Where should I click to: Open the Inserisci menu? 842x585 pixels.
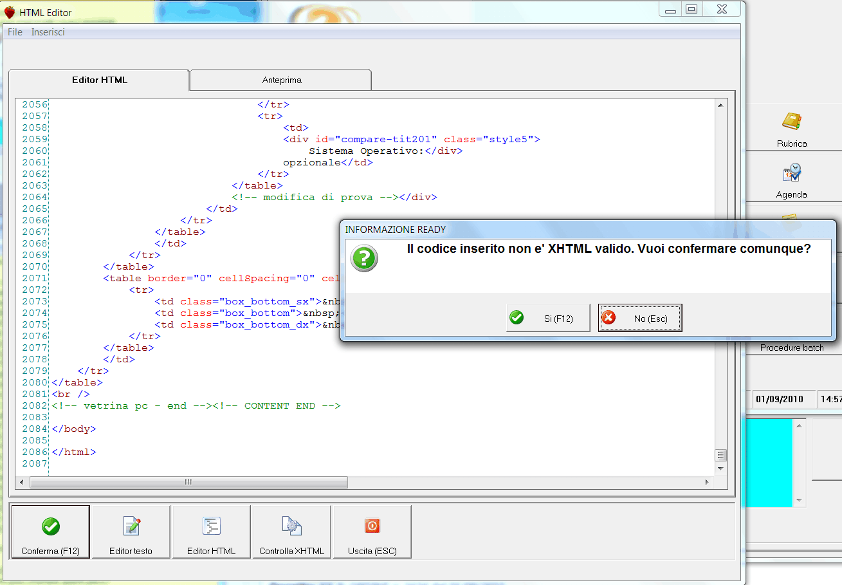click(x=48, y=32)
